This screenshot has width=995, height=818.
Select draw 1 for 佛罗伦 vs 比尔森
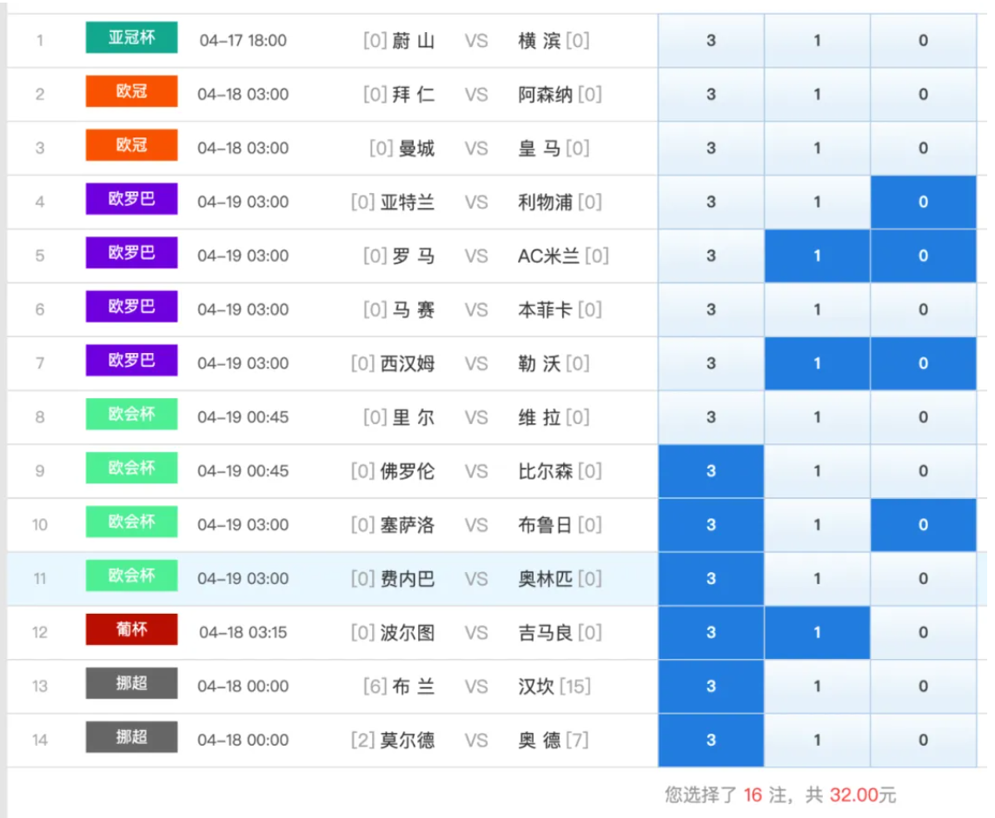[x=817, y=471]
